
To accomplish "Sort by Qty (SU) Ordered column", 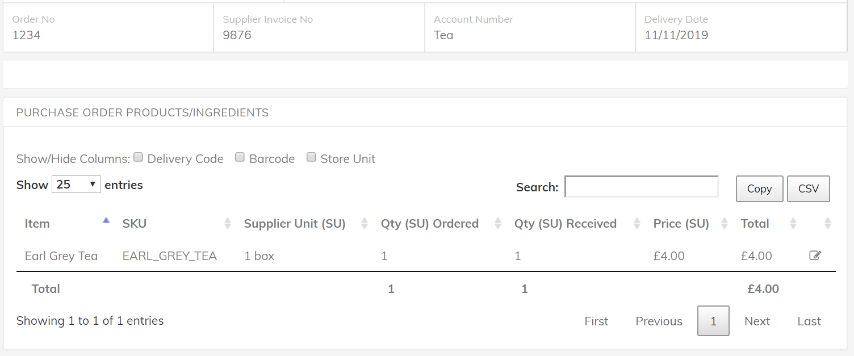I will 498,224.
